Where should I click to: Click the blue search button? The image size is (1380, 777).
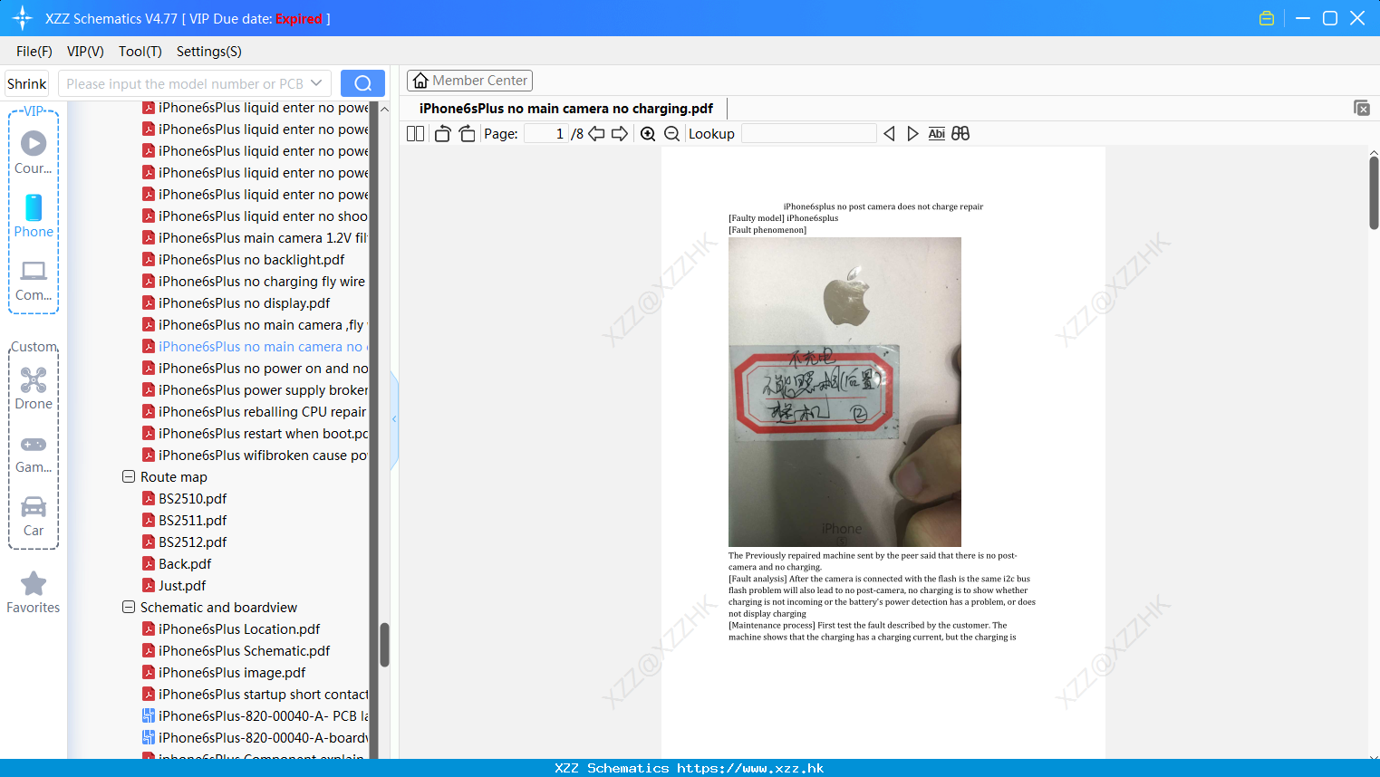point(362,83)
